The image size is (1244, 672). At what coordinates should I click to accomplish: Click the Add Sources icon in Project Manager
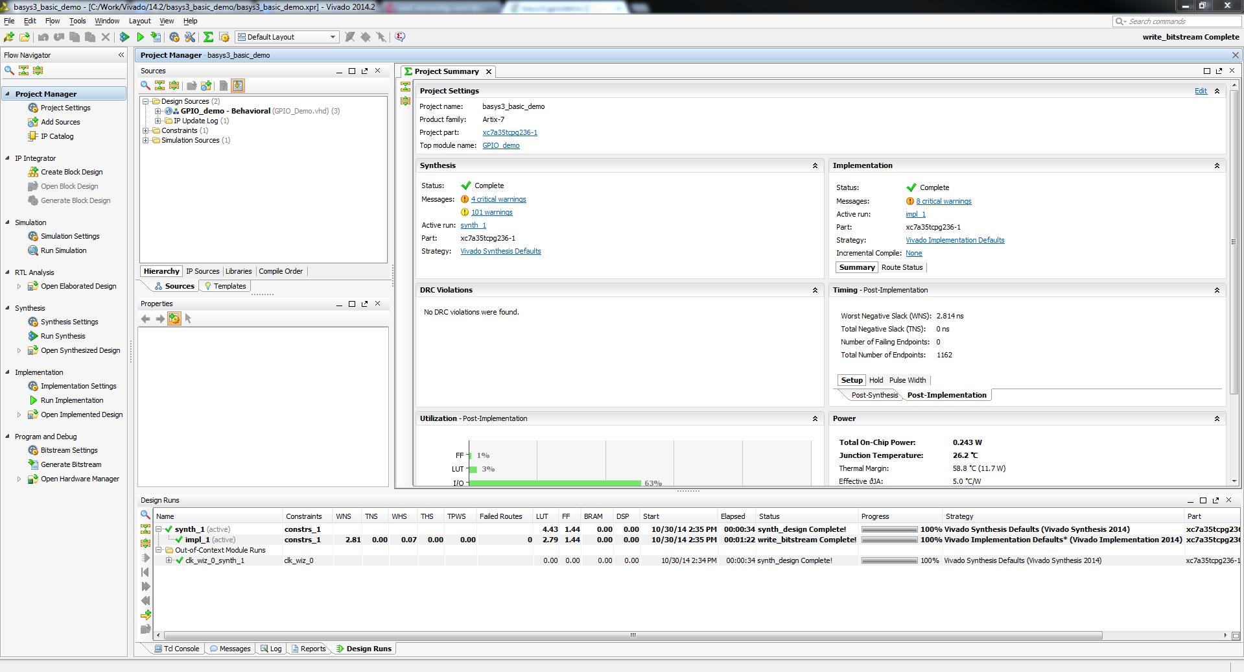tap(33, 122)
